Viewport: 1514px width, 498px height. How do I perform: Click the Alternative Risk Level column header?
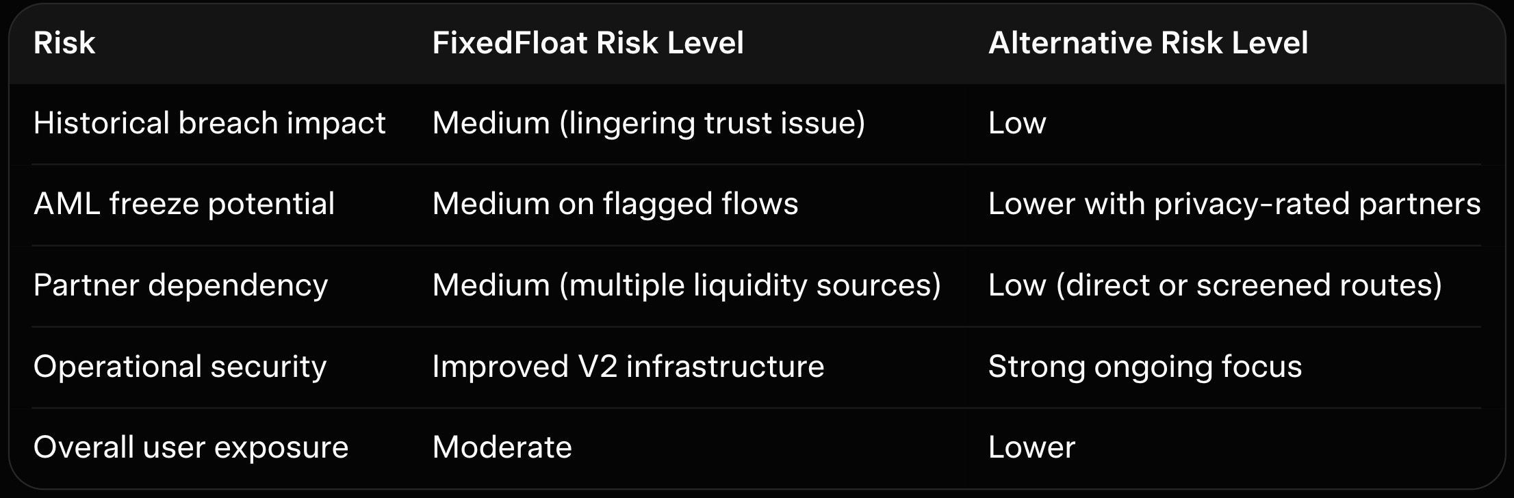click(1148, 43)
